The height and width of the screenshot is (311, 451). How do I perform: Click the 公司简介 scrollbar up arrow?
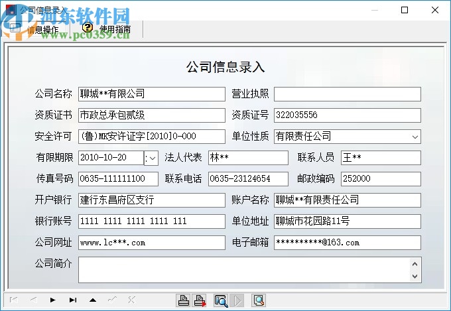415,264
